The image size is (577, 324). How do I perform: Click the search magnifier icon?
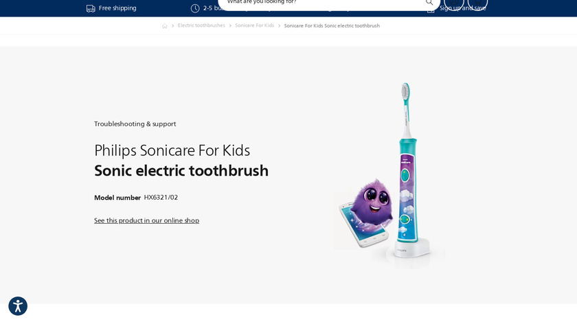pyautogui.click(x=429, y=2)
